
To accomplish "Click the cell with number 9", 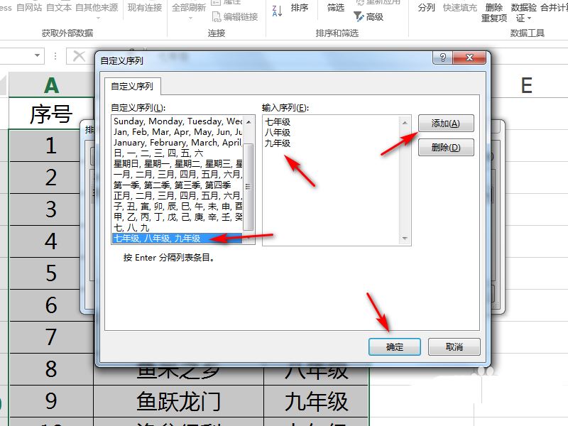I will pos(51,401).
